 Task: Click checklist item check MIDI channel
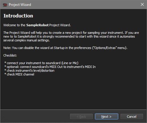point(19,74)
